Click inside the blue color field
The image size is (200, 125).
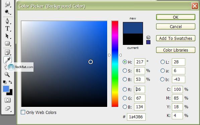pos(64,64)
